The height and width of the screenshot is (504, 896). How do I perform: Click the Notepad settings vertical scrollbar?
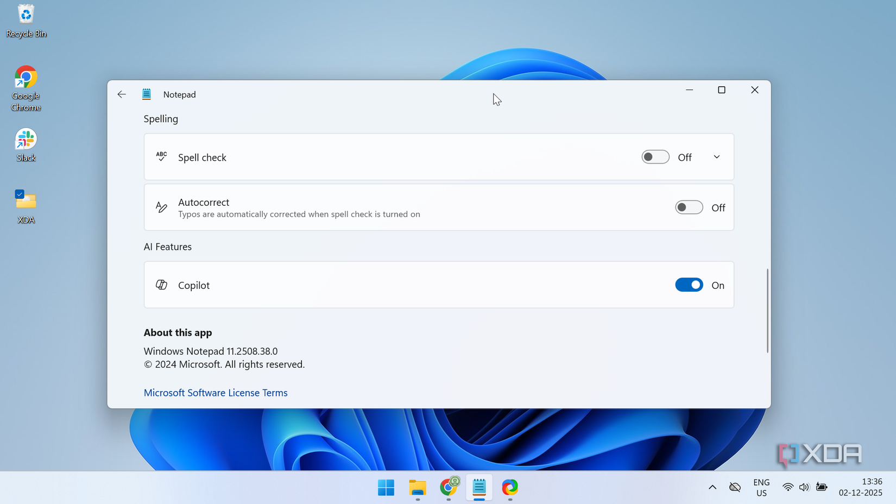[x=767, y=311]
